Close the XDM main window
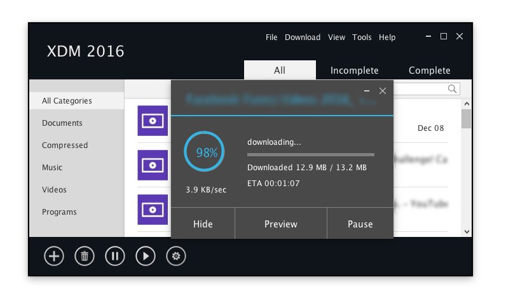This screenshot has height=303, width=506. [x=460, y=36]
